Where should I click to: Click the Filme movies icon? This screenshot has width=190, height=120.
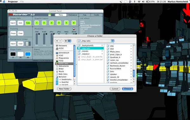tap(57, 61)
